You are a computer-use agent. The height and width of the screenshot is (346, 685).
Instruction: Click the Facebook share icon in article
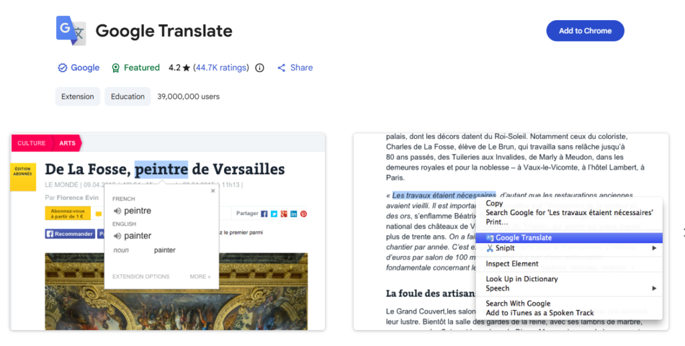(264, 214)
